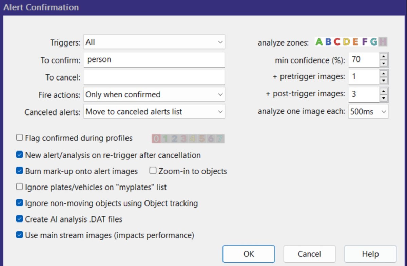Open the Triggers dropdown
The width and height of the screenshot is (407, 266).
tap(154, 42)
